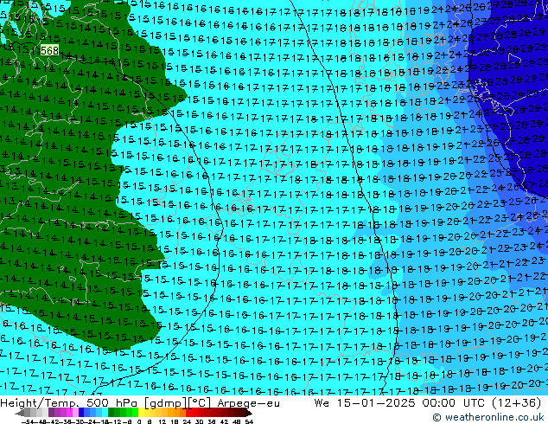Open the weatheronline.co.uk link

488,417
